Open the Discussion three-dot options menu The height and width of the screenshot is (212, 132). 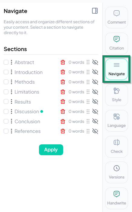pyautogui.click(x=11, y=111)
